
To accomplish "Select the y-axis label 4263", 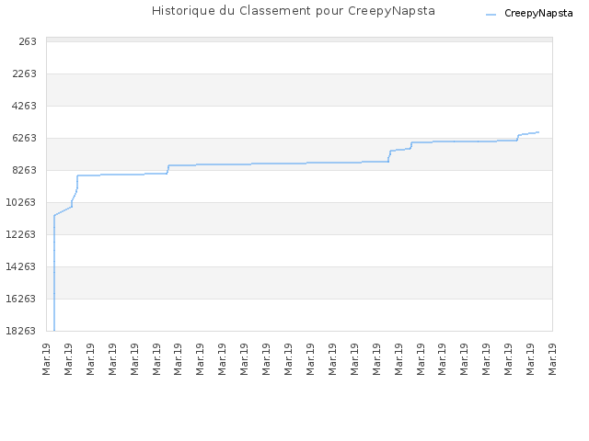I will pos(25,106).
